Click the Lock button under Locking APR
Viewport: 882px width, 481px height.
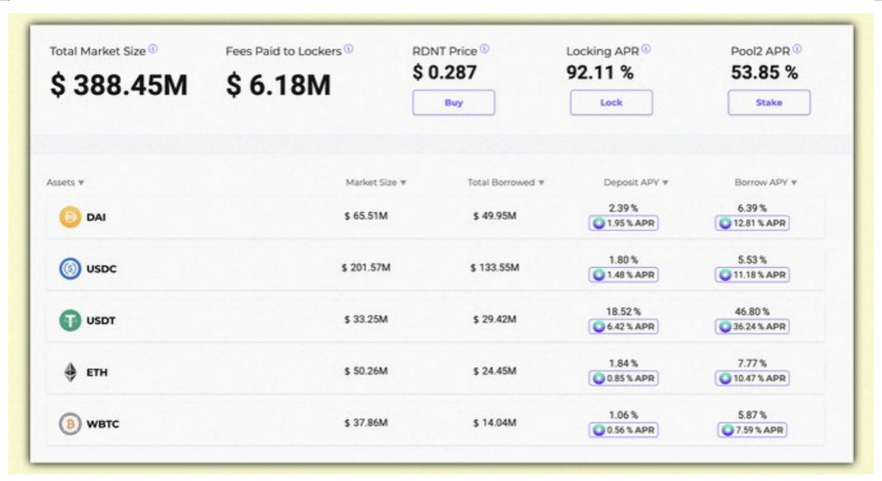(x=611, y=102)
